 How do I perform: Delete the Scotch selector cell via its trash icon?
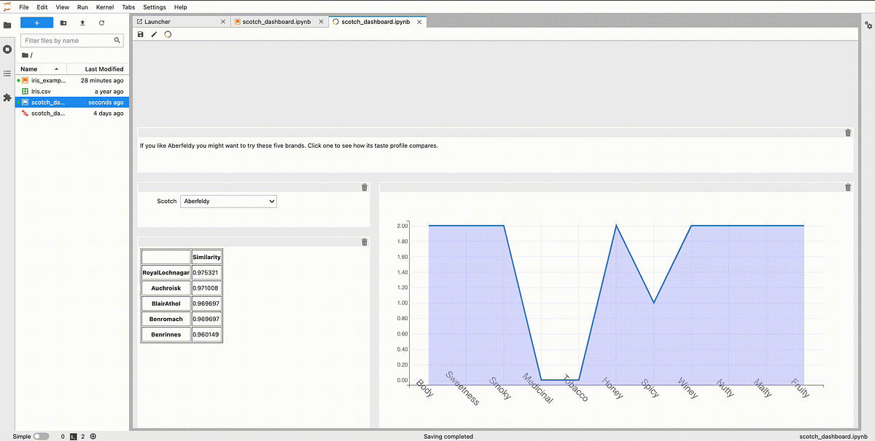[364, 187]
